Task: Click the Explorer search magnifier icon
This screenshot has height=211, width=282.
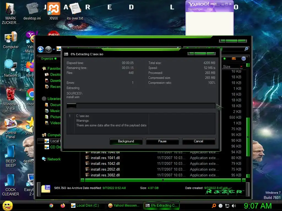Action: (246, 49)
